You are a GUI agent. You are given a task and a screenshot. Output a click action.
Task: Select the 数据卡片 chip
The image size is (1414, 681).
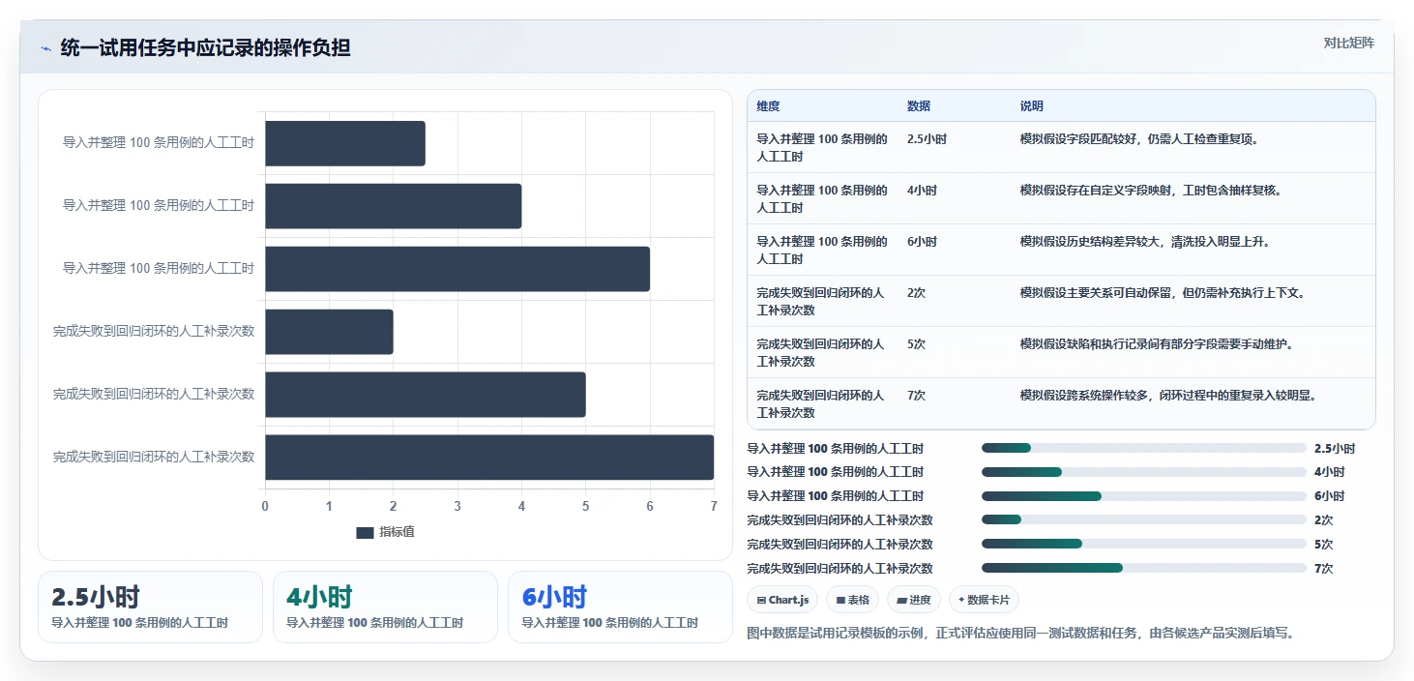click(984, 600)
